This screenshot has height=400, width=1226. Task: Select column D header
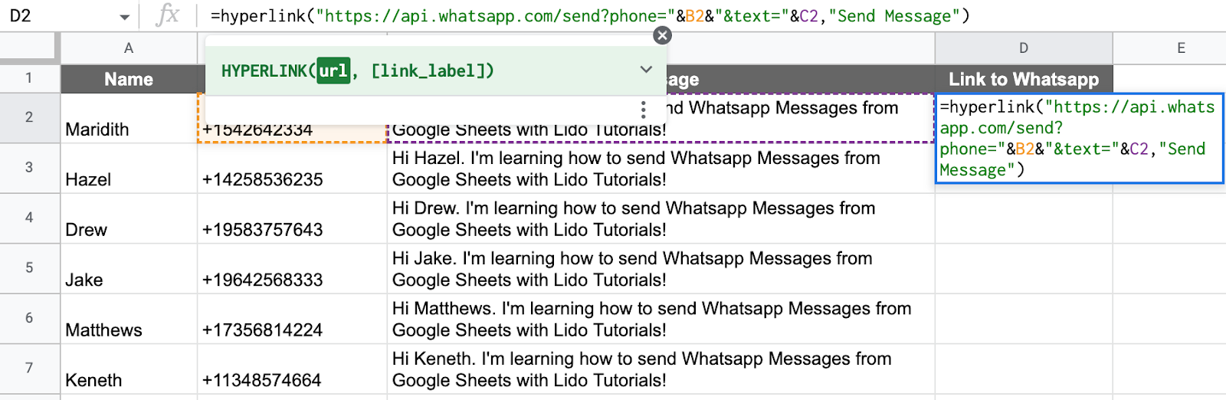point(1023,48)
